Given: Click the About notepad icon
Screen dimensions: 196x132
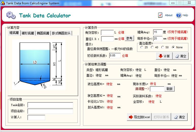Looking at the screenshot, I should (x=160, y=15).
